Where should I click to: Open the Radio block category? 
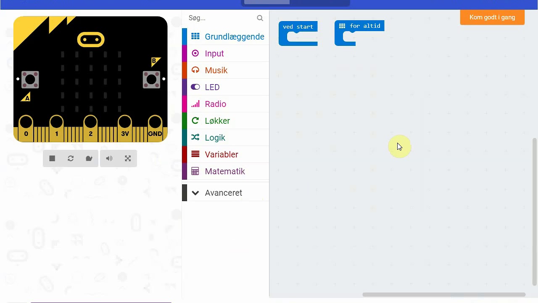coord(226,104)
